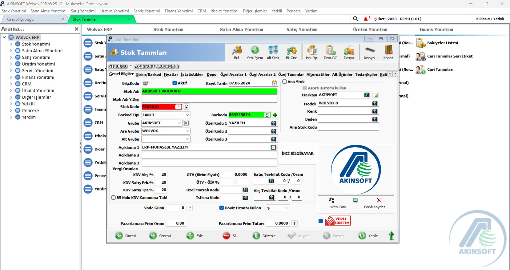Image resolution: width=510 pixels, height=270 pixels.
Task: Start a new record with Yeni İşlem
Action: click(x=255, y=52)
